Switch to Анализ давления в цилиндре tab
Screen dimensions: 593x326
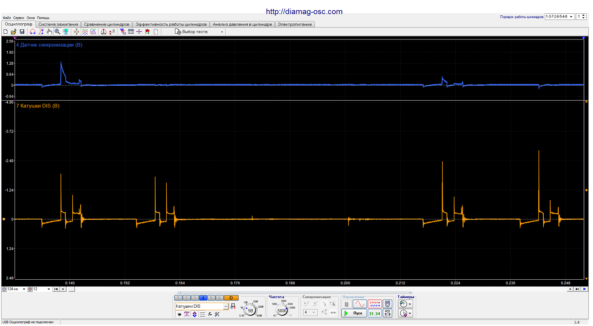pyautogui.click(x=242, y=24)
